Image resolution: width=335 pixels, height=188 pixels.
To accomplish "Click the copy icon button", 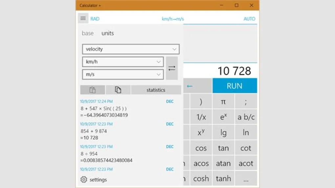I will point(118,90).
